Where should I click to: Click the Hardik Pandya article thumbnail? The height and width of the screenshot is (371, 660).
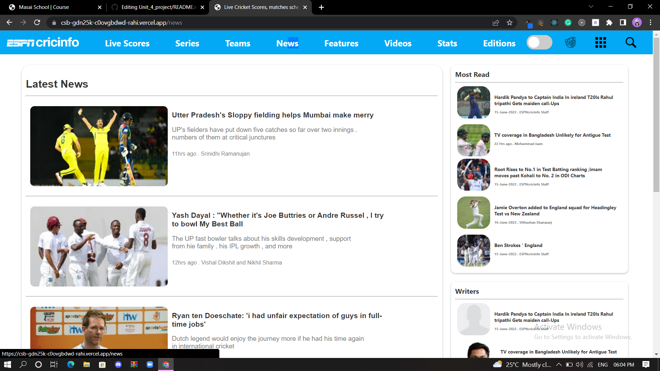pyautogui.click(x=473, y=102)
